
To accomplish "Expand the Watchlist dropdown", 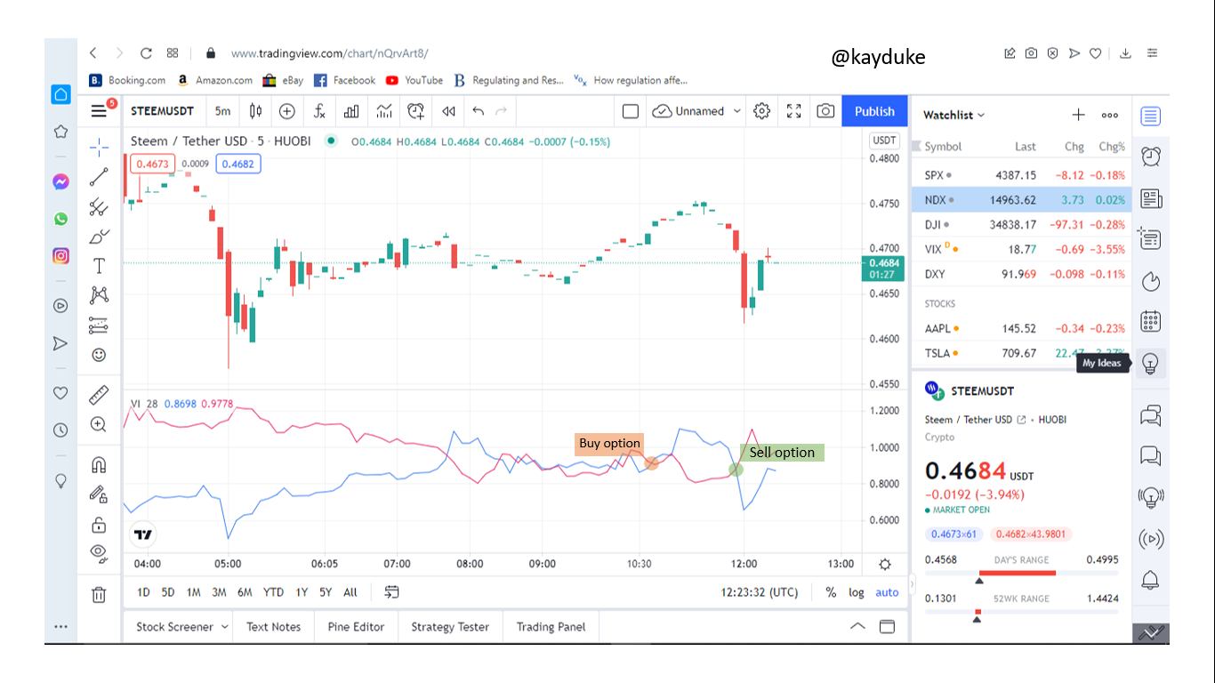I will (954, 115).
